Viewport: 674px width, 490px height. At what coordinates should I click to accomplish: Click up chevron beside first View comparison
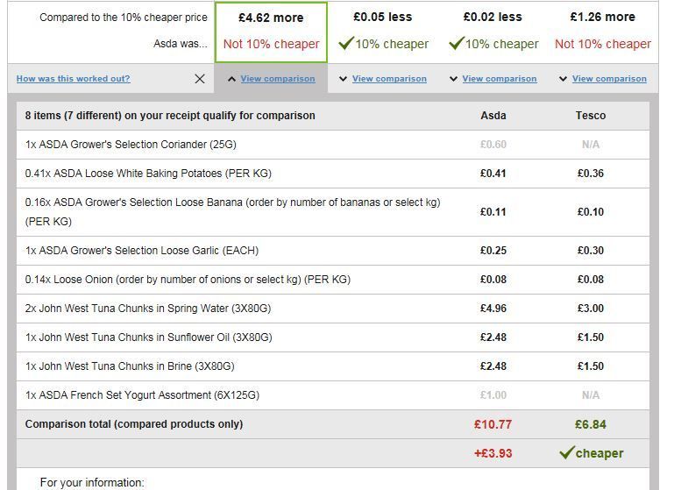tap(231, 79)
